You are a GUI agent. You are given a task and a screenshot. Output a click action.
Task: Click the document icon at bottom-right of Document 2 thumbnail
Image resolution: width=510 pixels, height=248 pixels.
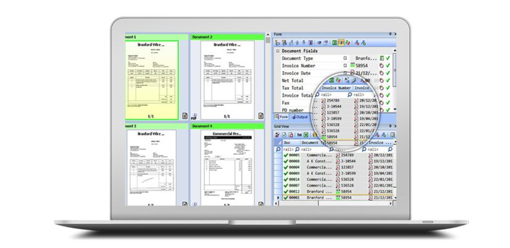tap(261, 116)
